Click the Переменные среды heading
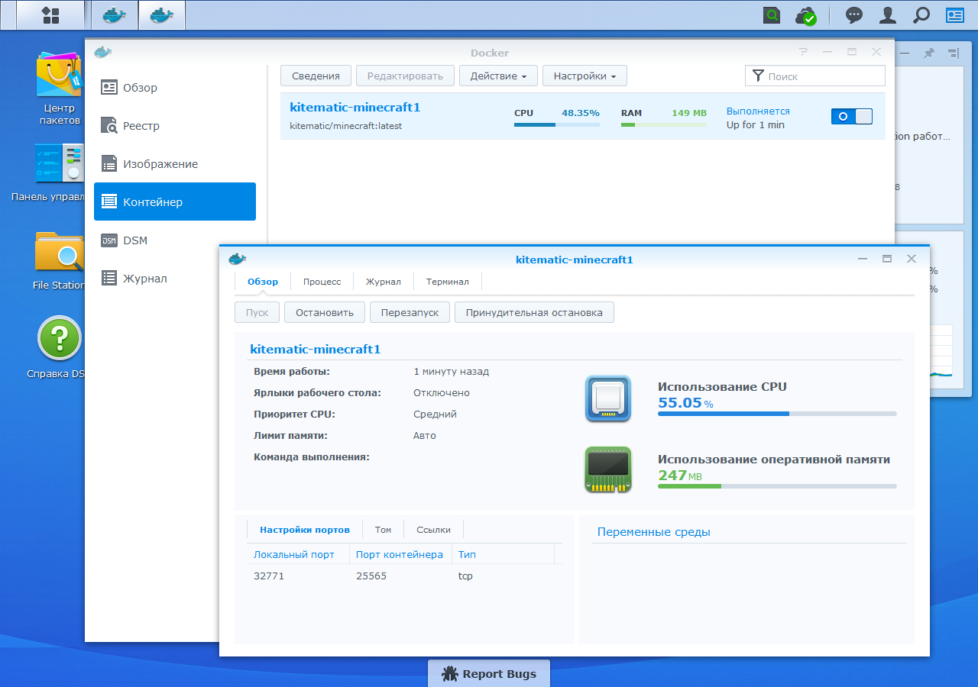The image size is (978, 687). click(x=654, y=532)
